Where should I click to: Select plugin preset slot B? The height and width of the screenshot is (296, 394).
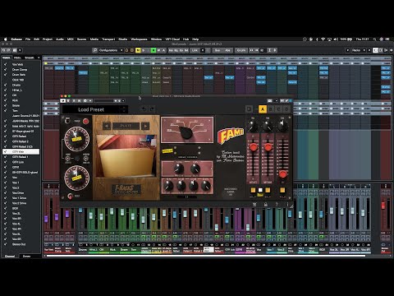(x=271, y=109)
